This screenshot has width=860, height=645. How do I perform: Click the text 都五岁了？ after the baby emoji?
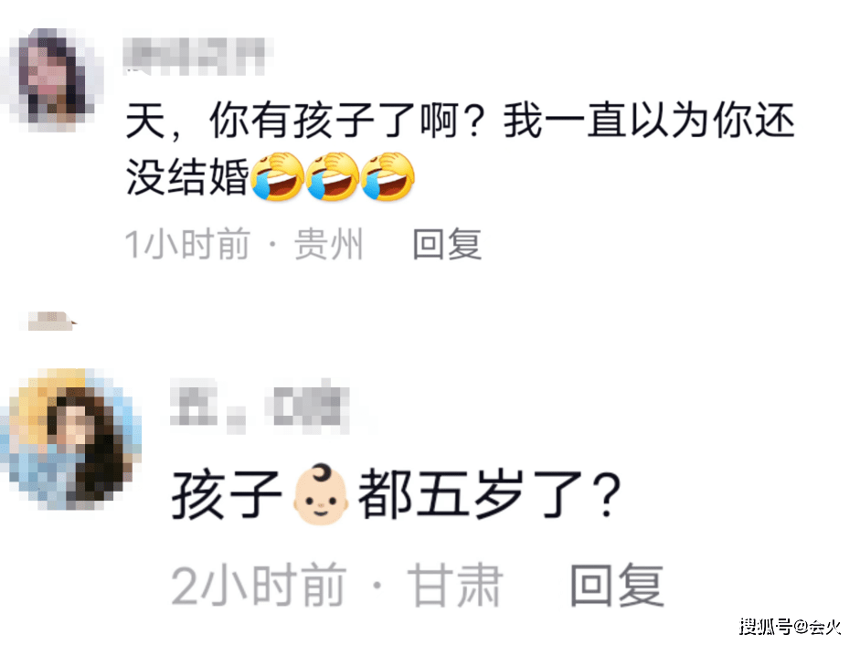point(489,495)
